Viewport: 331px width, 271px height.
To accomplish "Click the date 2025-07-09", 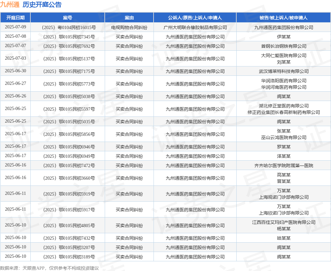I will 16,27.
